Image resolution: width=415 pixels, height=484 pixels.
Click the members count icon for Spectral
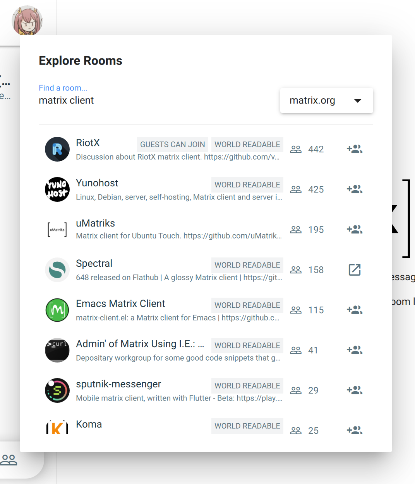[x=296, y=269]
